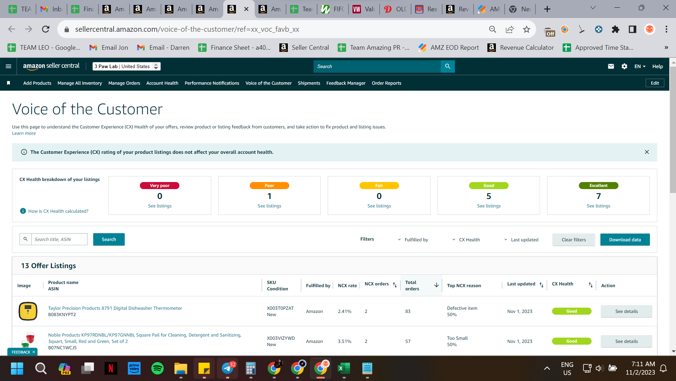
Task: Click the top Seller Central search box
Action: pyautogui.click(x=377, y=66)
